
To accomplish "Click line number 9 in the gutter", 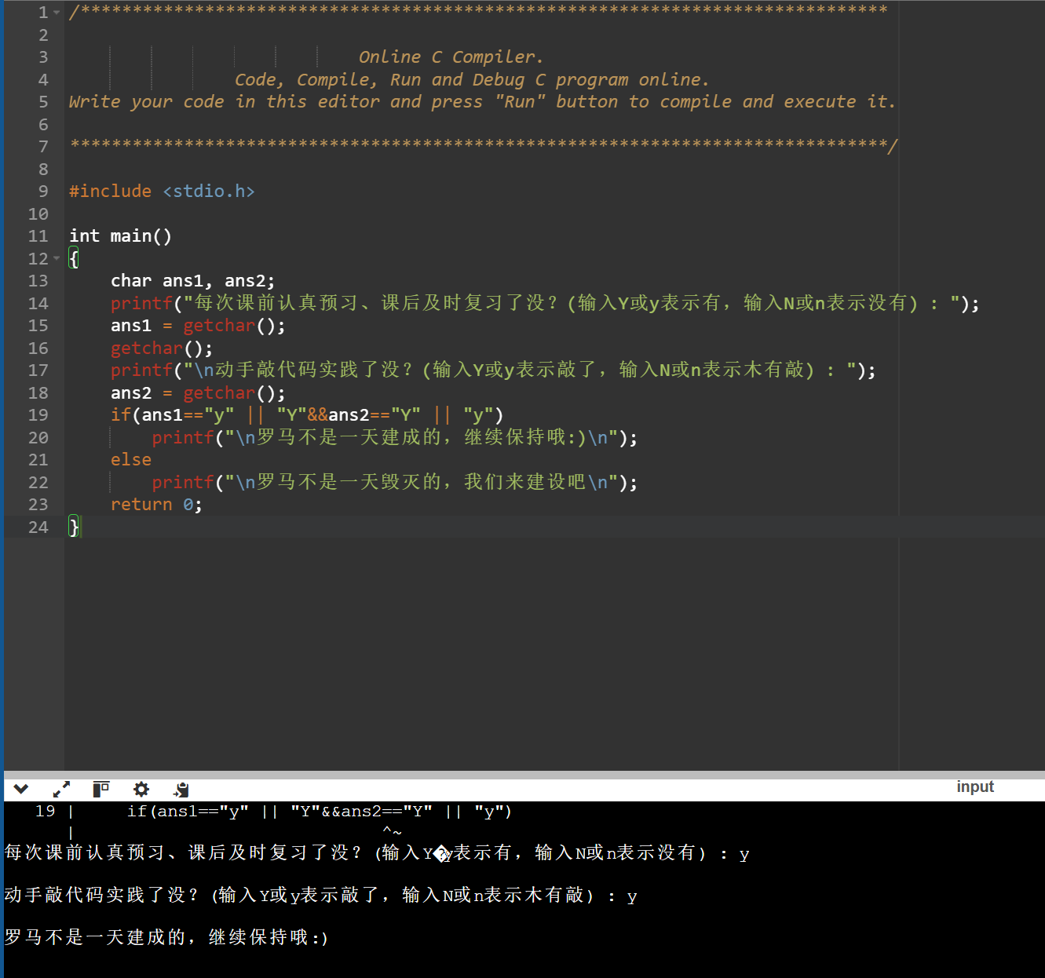I will click(x=43, y=192).
